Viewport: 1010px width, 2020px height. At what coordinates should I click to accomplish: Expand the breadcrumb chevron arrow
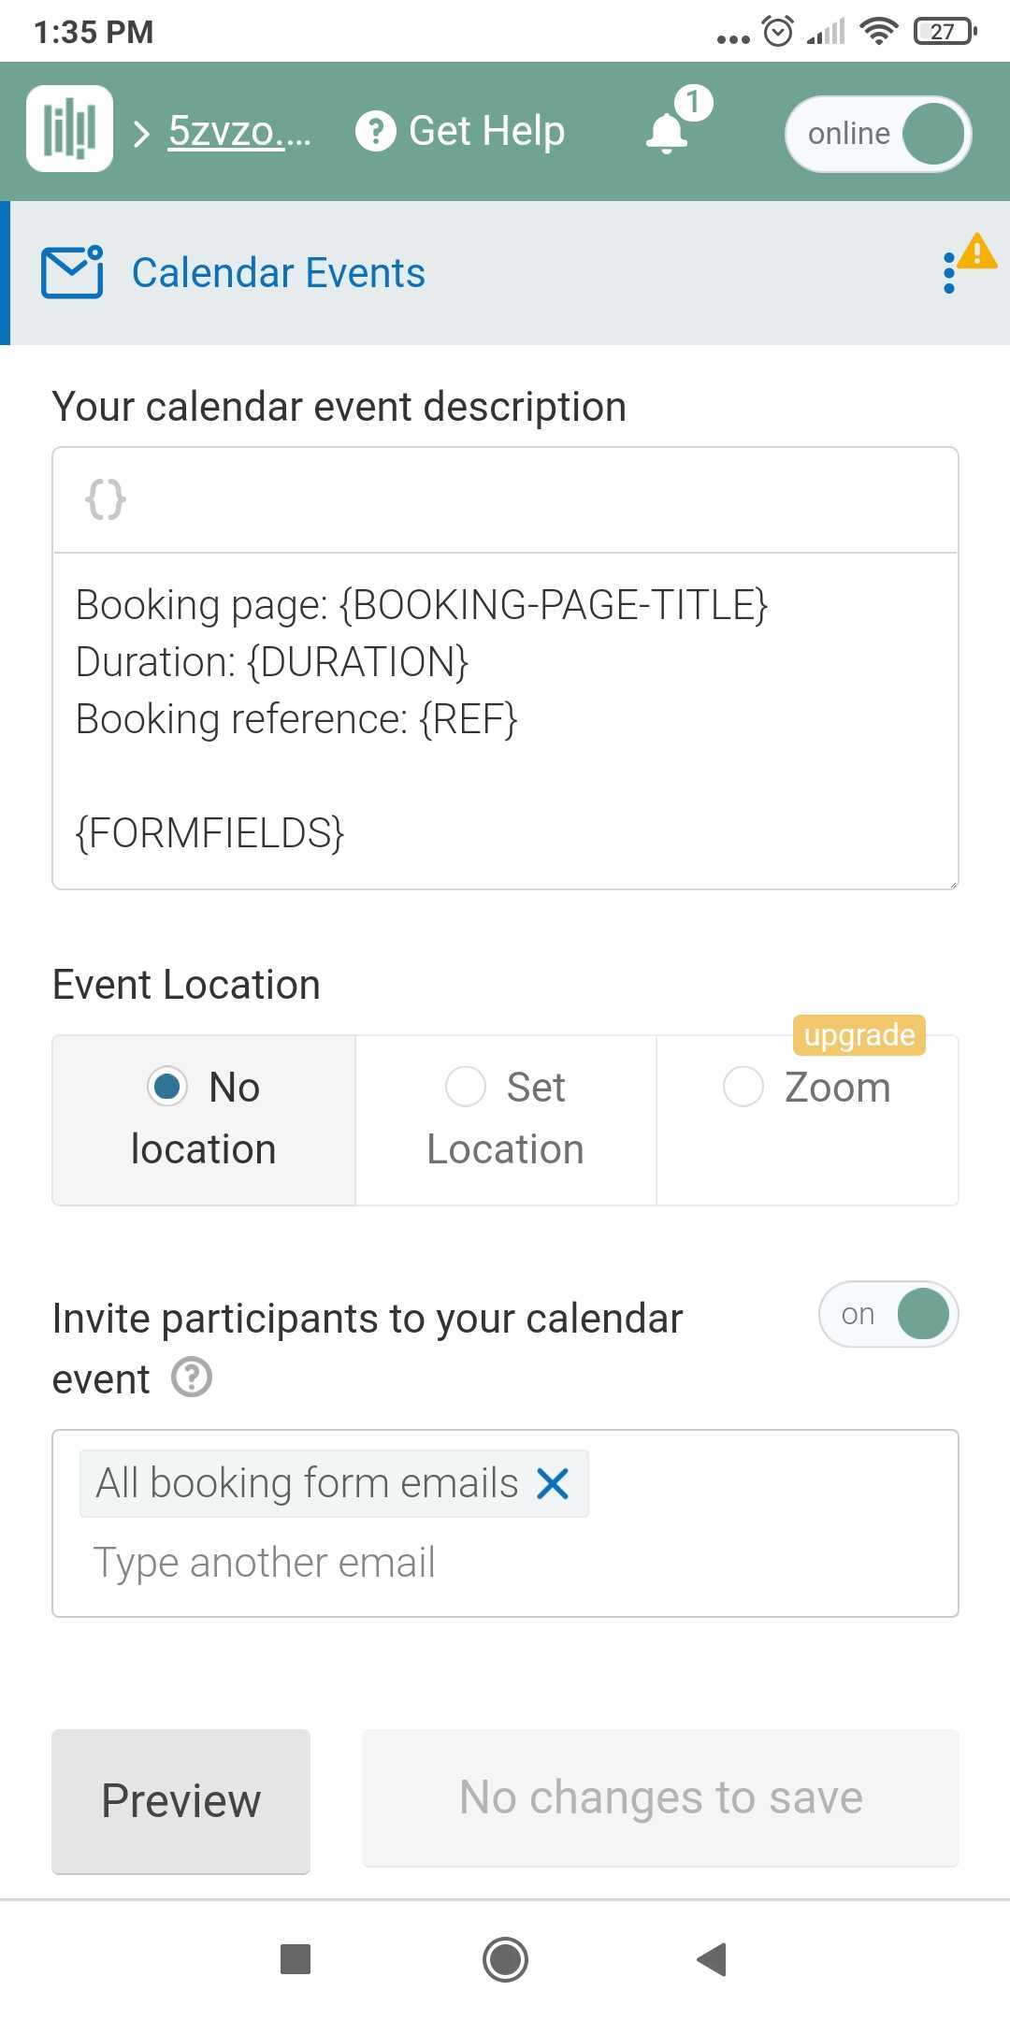click(141, 134)
